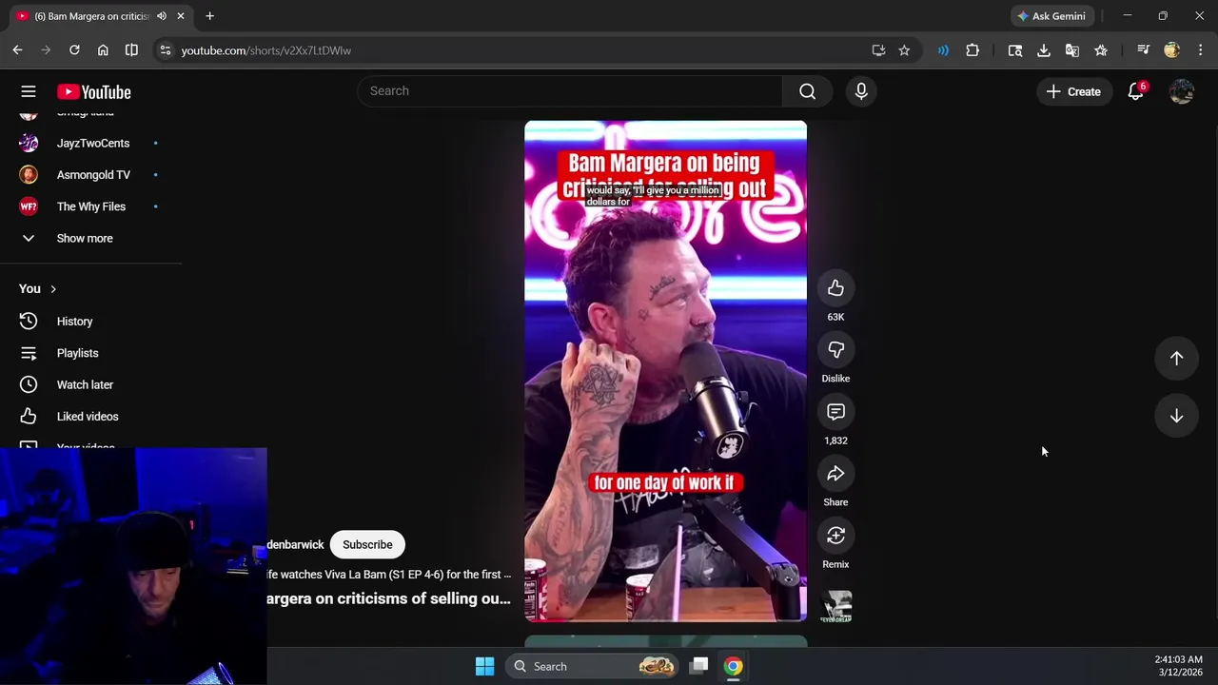
Task: Open the all bookmarks star icon
Action: [1101, 50]
